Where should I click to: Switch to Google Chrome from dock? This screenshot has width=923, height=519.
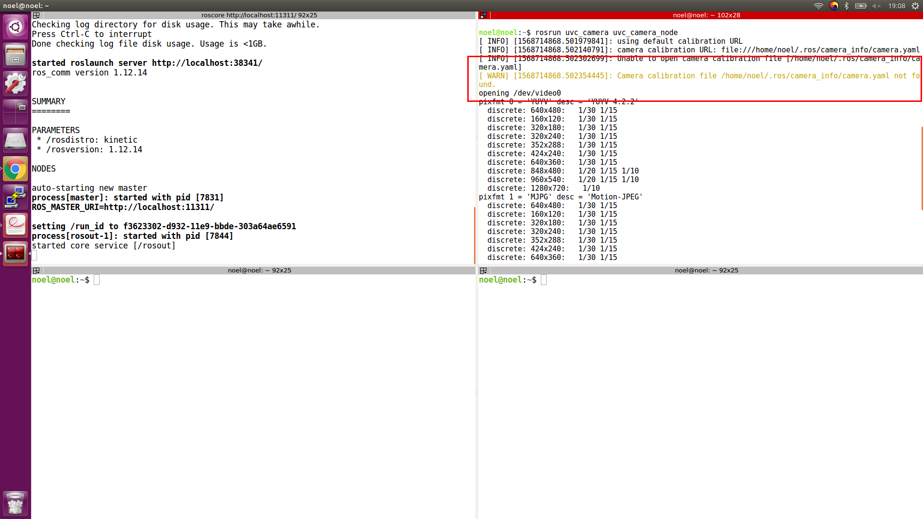pyautogui.click(x=15, y=169)
